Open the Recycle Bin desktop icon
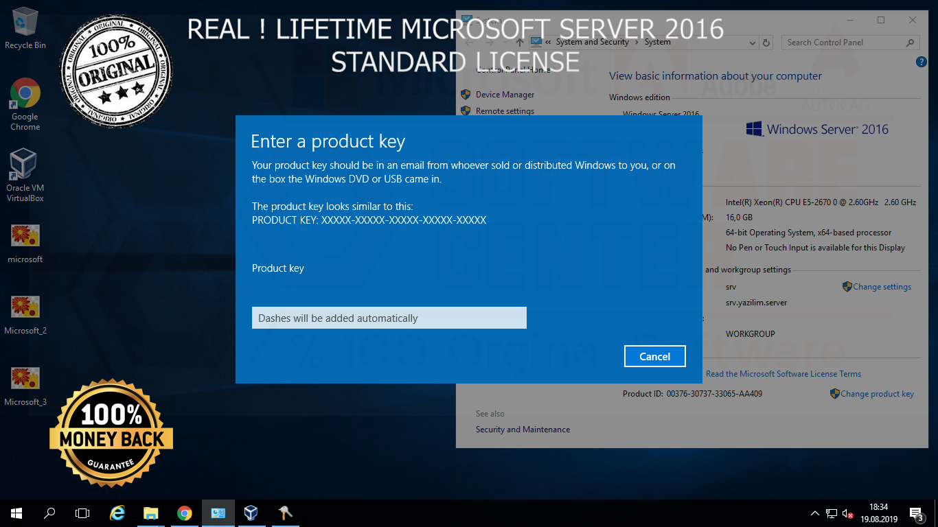 [25, 29]
